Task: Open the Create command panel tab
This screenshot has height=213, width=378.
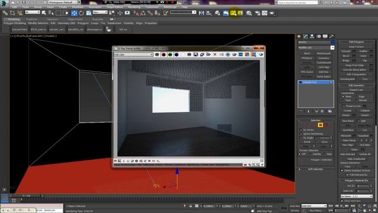Action: [x=299, y=36]
